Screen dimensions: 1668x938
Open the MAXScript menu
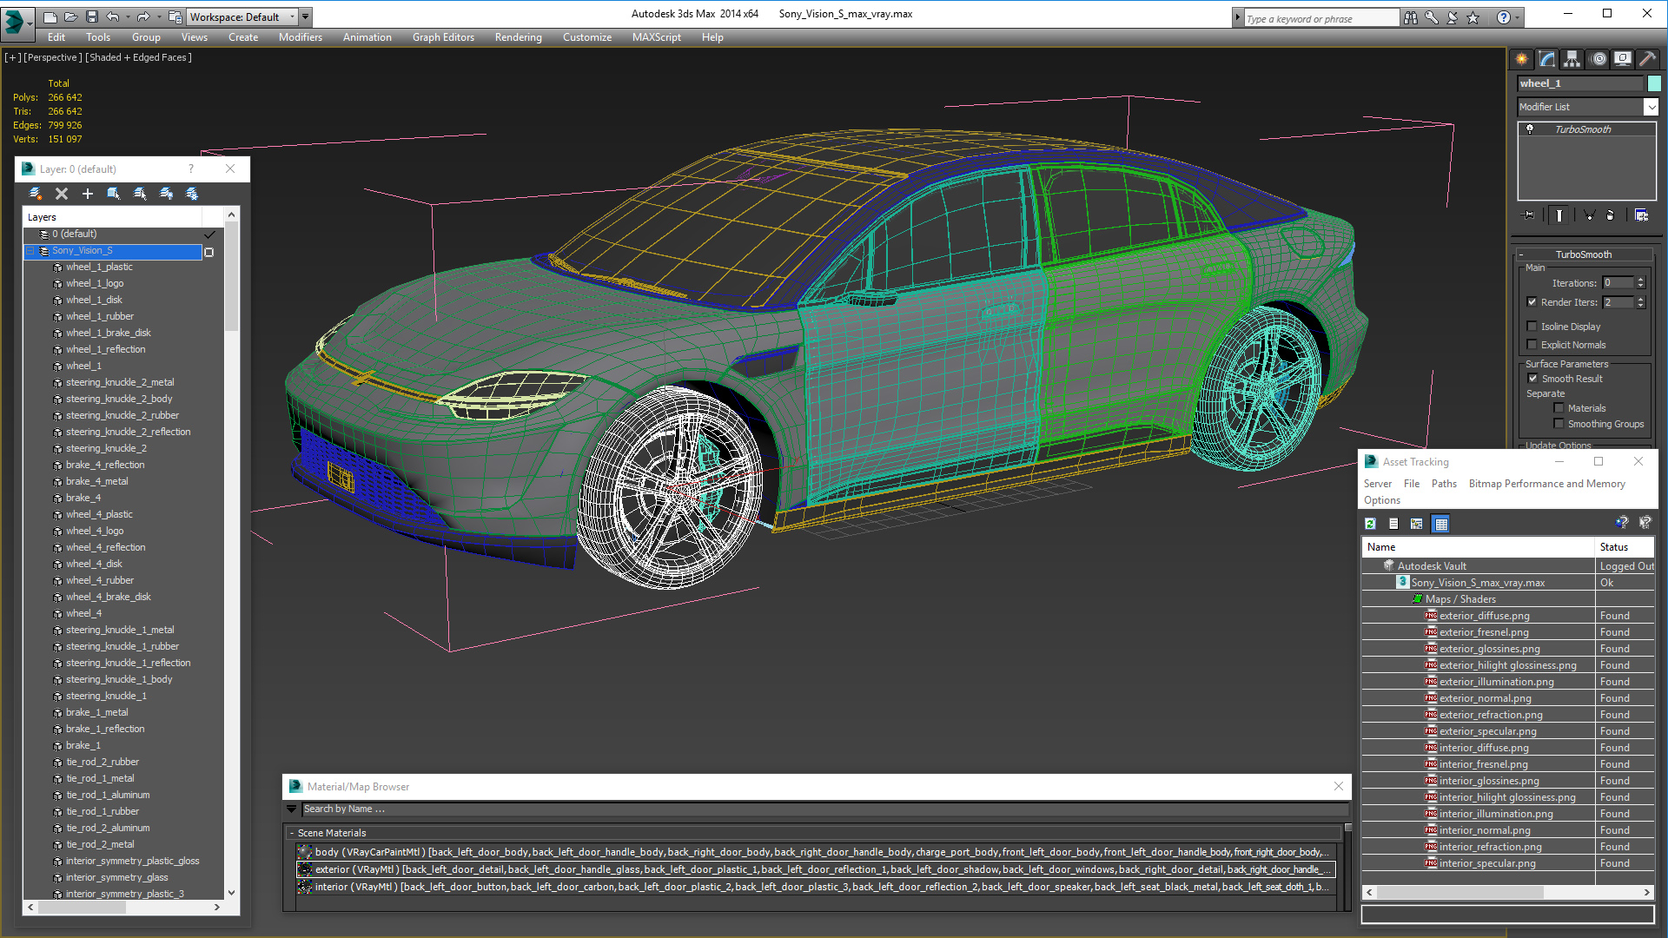(x=657, y=37)
